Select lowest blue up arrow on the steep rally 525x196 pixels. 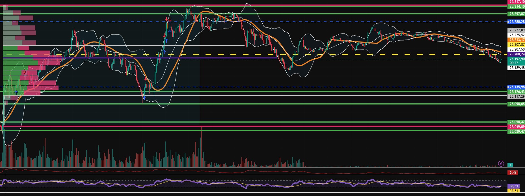pyautogui.click(x=164, y=52)
